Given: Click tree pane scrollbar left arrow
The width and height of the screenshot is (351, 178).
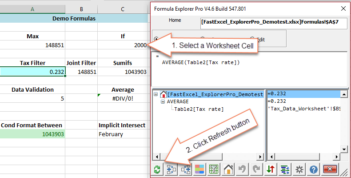Looking at the screenshot, I should pos(157,157).
